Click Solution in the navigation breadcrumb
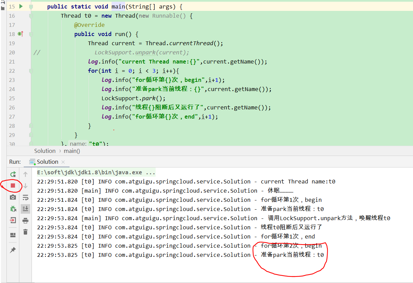Viewport: 413px width, 283px height. pos(45,151)
